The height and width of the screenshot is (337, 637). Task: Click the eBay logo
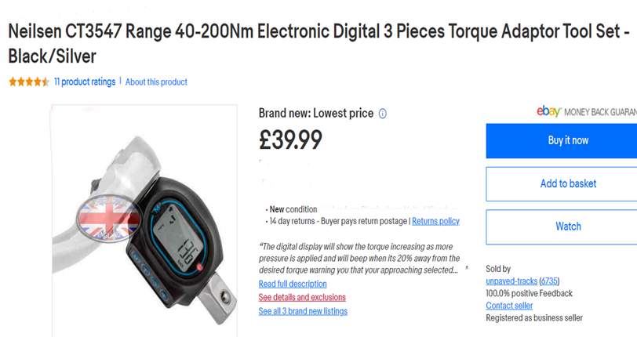[548, 111]
